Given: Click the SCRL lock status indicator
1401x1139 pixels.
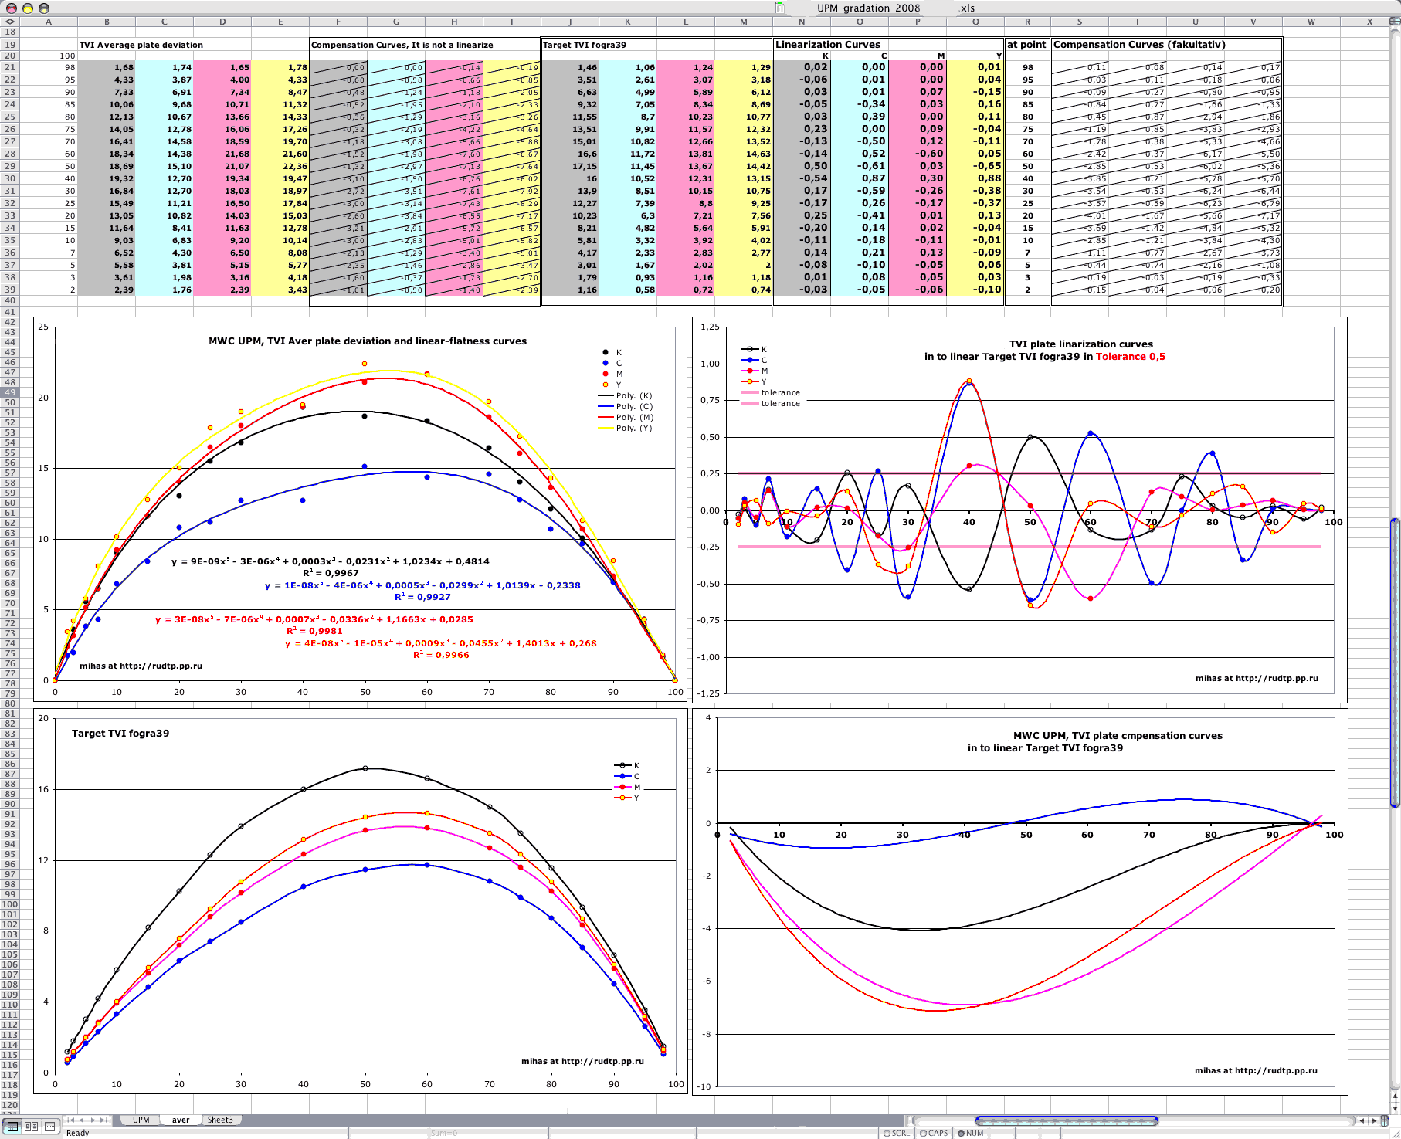Looking at the screenshot, I should [896, 1133].
